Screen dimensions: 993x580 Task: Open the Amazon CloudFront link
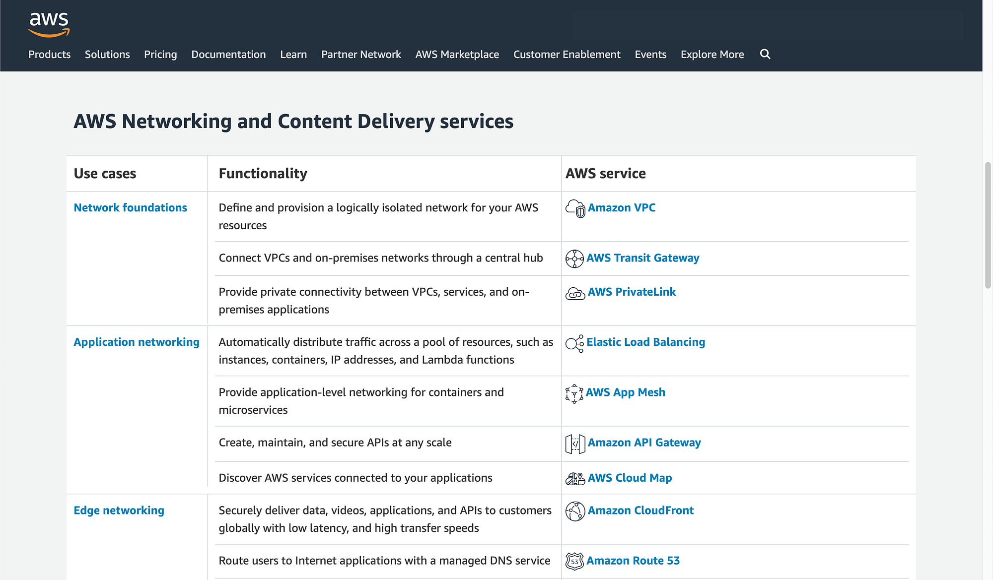pyautogui.click(x=641, y=510)
